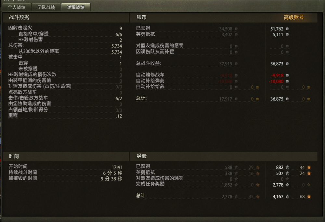Click the 自动补给弹药 -10,080 value
Screen dimensions: 325x222
coord(276,81)
